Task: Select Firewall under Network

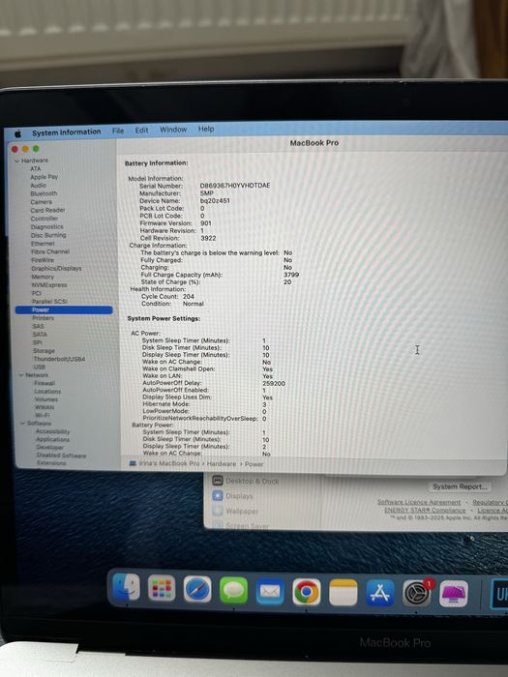Action: [x=45, y=383]
